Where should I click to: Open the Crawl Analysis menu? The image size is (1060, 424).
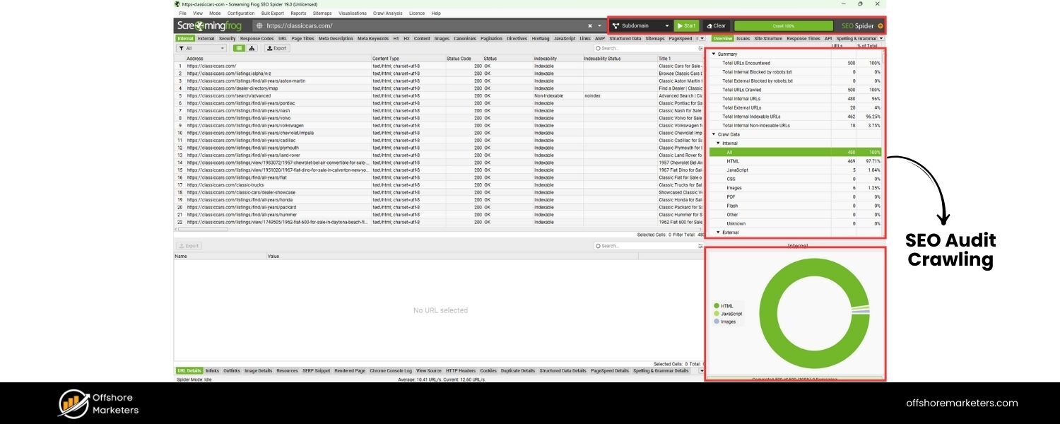[387, 13]
